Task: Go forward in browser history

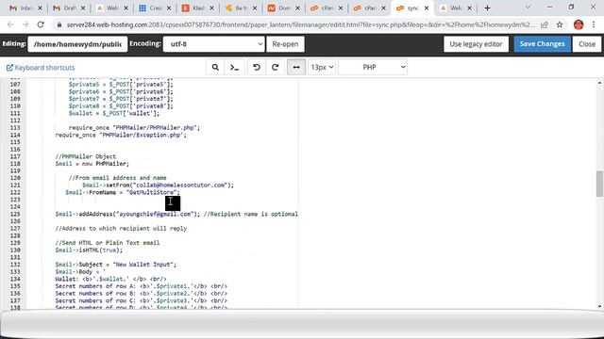Action: [x=25, y=24]
